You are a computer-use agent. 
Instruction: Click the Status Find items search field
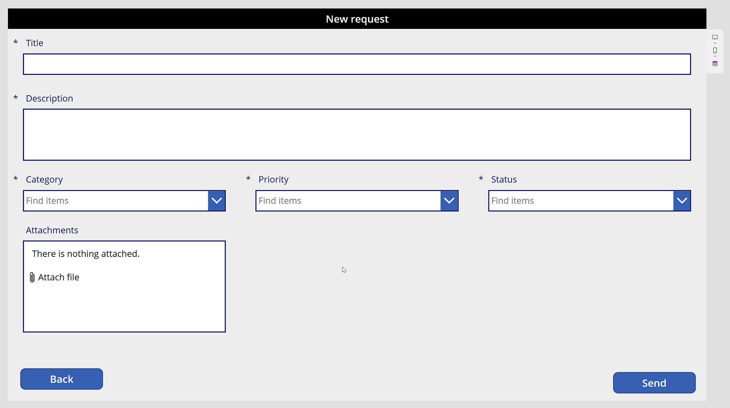tap(580, 201)
